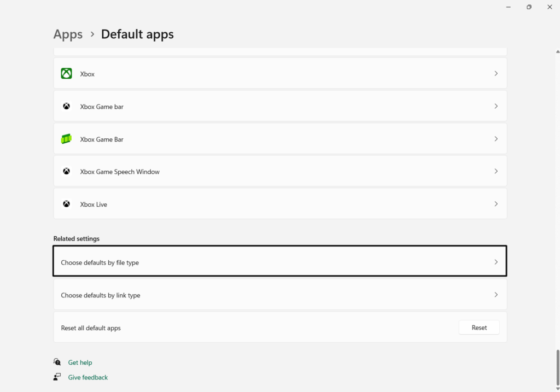Viewport: 560px width, 392px height.
Task: Expand Choose defaults by link type chevron
Action: pyautogui.click(x=496, y=295)
